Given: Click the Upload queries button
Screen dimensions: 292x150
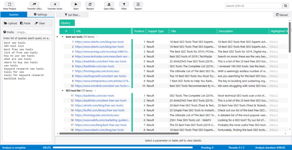Looking at the screenshot, I should pos(11,23).
